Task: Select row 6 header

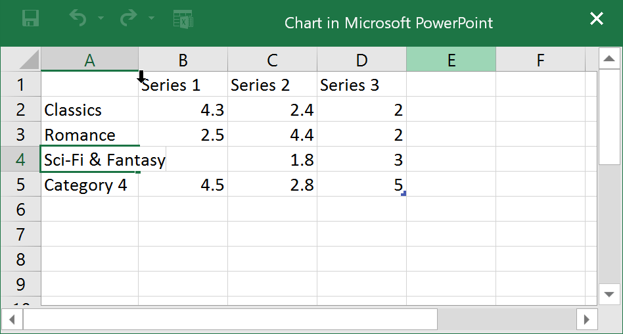Action: [x=20, y=209]
